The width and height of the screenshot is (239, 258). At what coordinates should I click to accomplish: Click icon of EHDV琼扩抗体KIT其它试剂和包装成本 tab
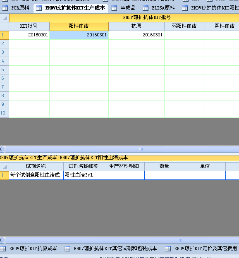[x=67, y=248]
